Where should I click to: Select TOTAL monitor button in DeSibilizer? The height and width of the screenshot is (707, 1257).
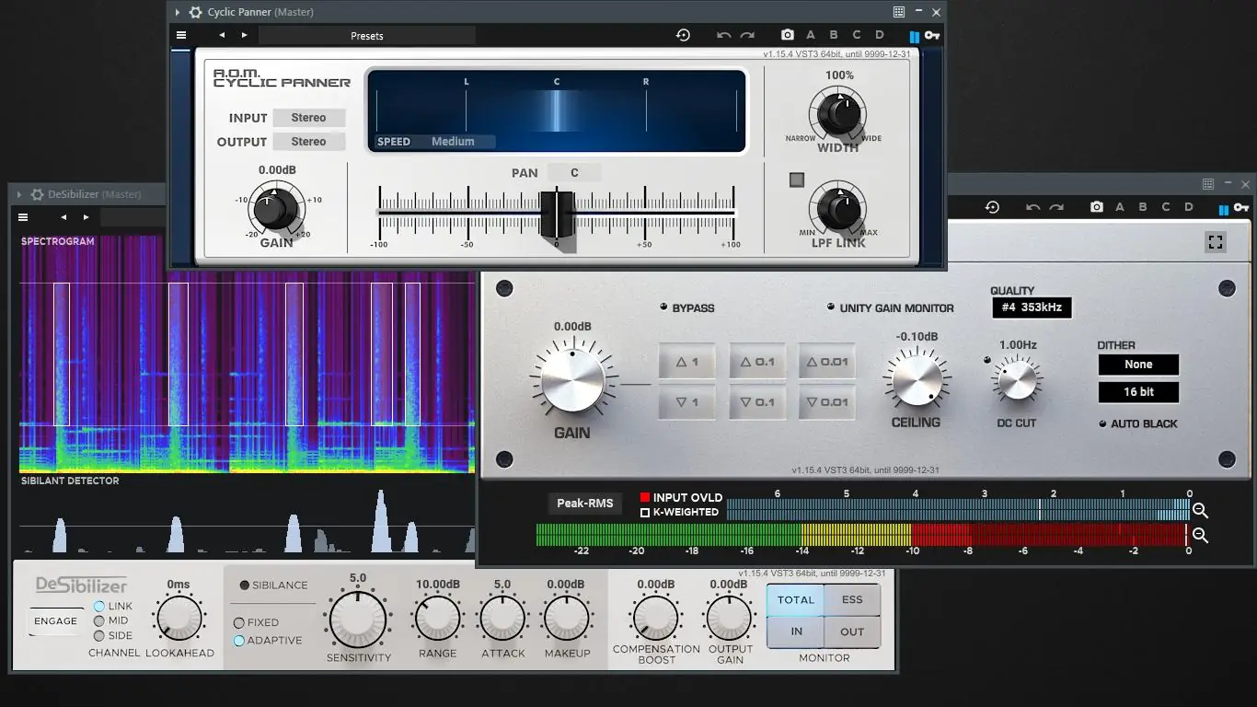(796, 600)
